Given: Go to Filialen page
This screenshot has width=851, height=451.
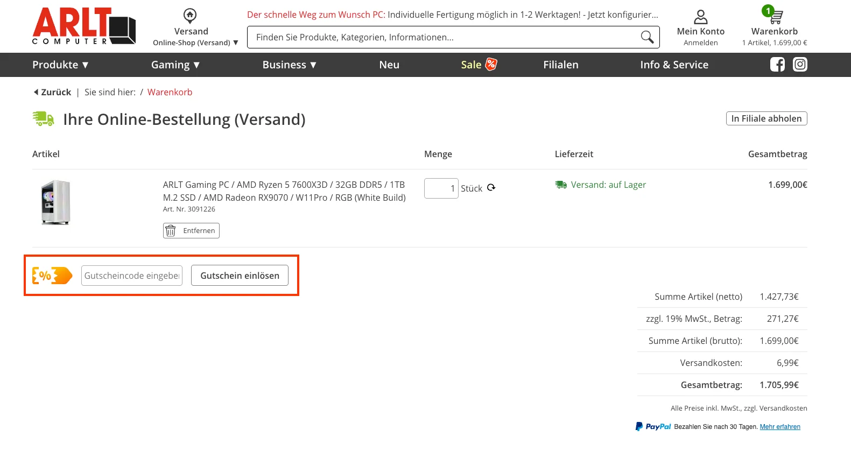Looking at the screenshot, I should (x=560, y=65).
